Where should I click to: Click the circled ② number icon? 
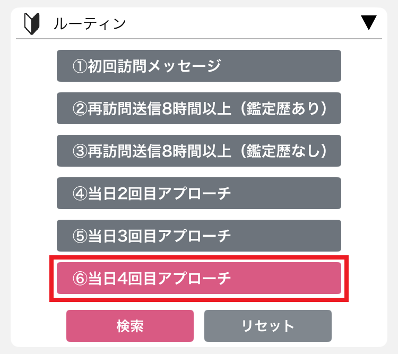point(80,108)
